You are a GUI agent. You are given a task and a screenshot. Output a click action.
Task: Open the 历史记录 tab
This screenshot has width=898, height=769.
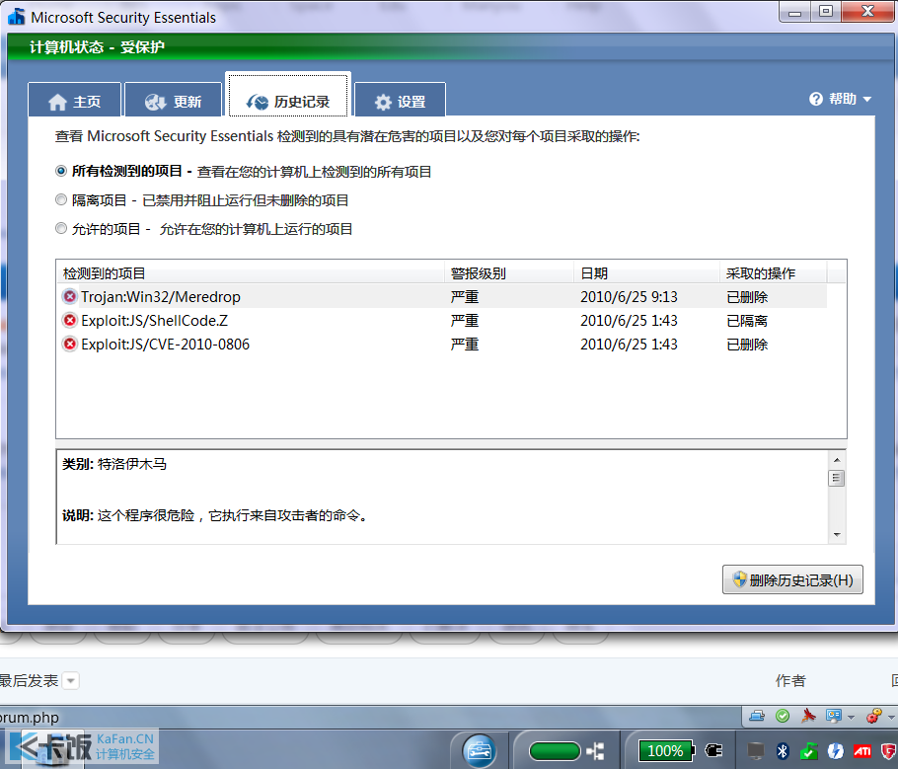(x=288, y=96)
